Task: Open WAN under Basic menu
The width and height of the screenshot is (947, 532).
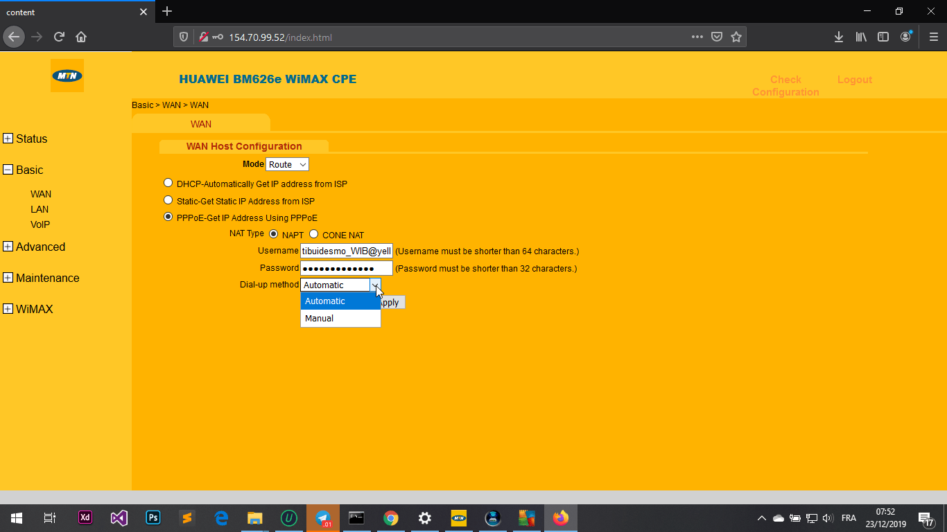Action: click(x=41, y=194)
